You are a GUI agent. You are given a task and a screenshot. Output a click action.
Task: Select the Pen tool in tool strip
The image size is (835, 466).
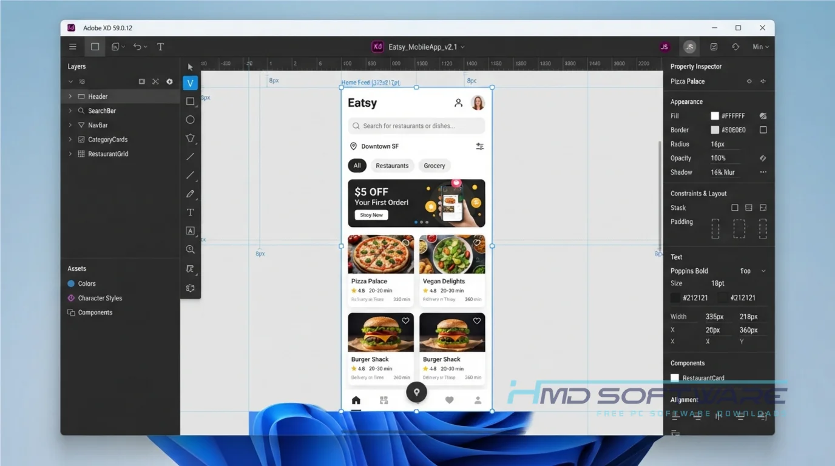coord(190,194)
